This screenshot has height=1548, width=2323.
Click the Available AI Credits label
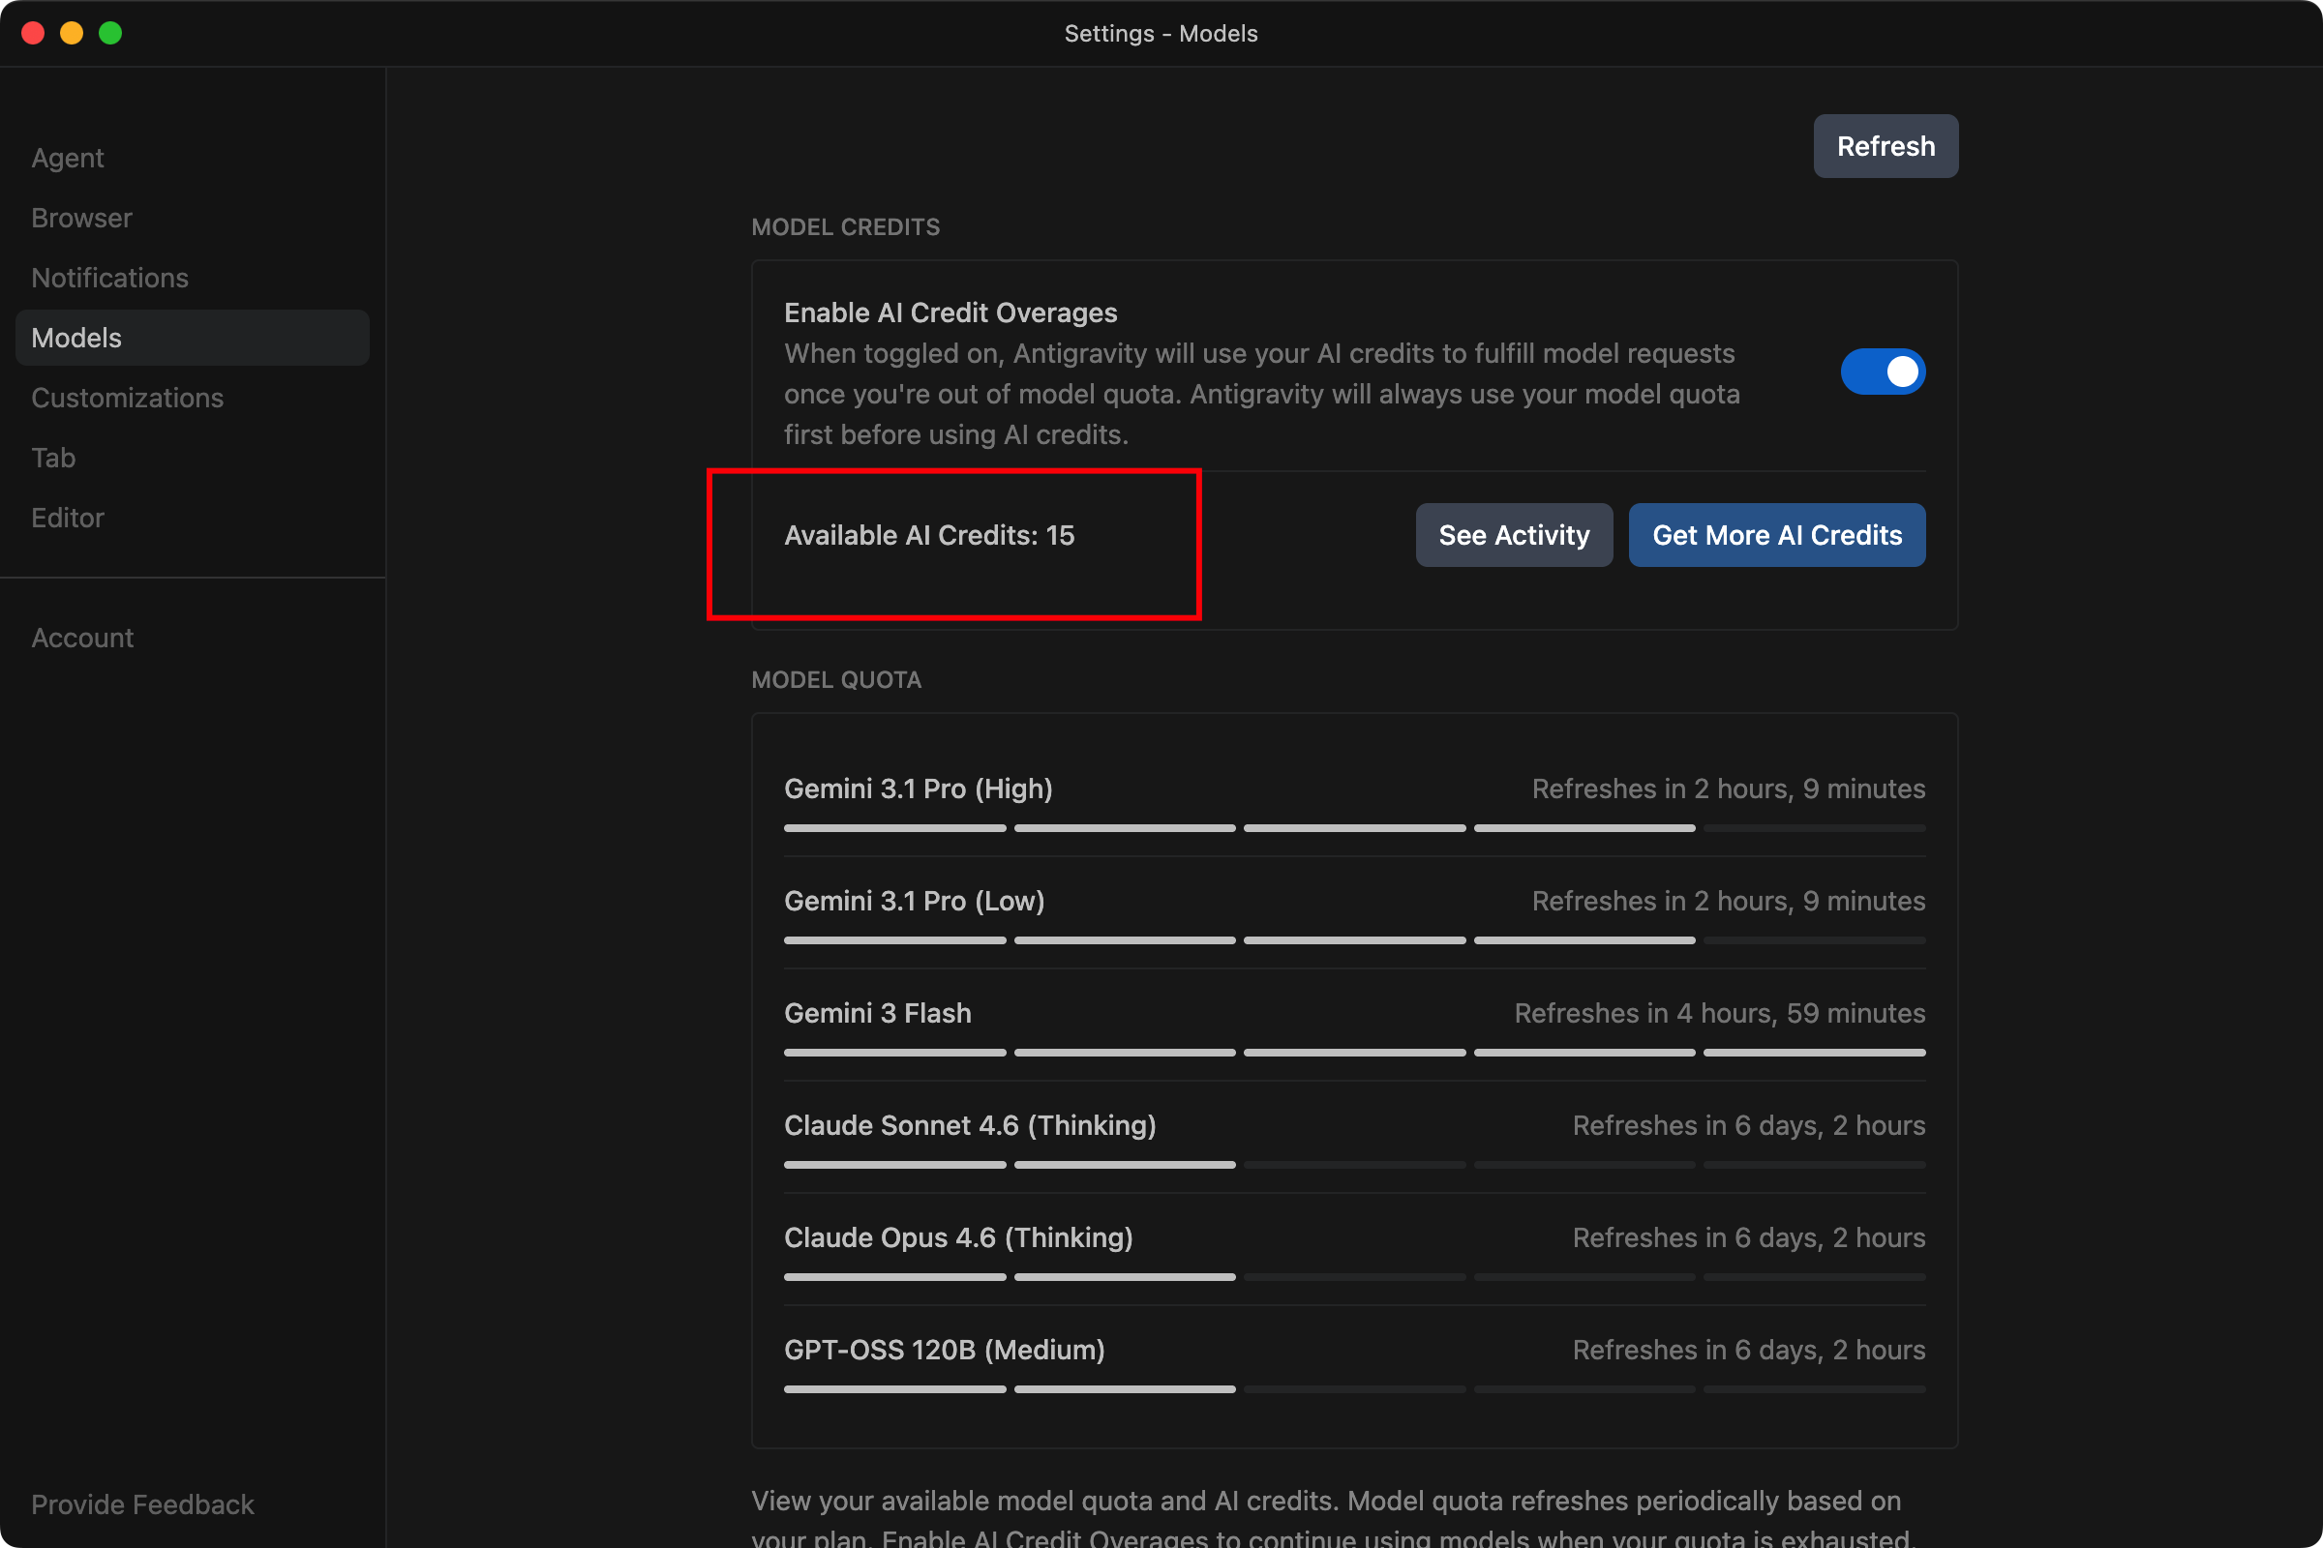click(x=928, y=535)
